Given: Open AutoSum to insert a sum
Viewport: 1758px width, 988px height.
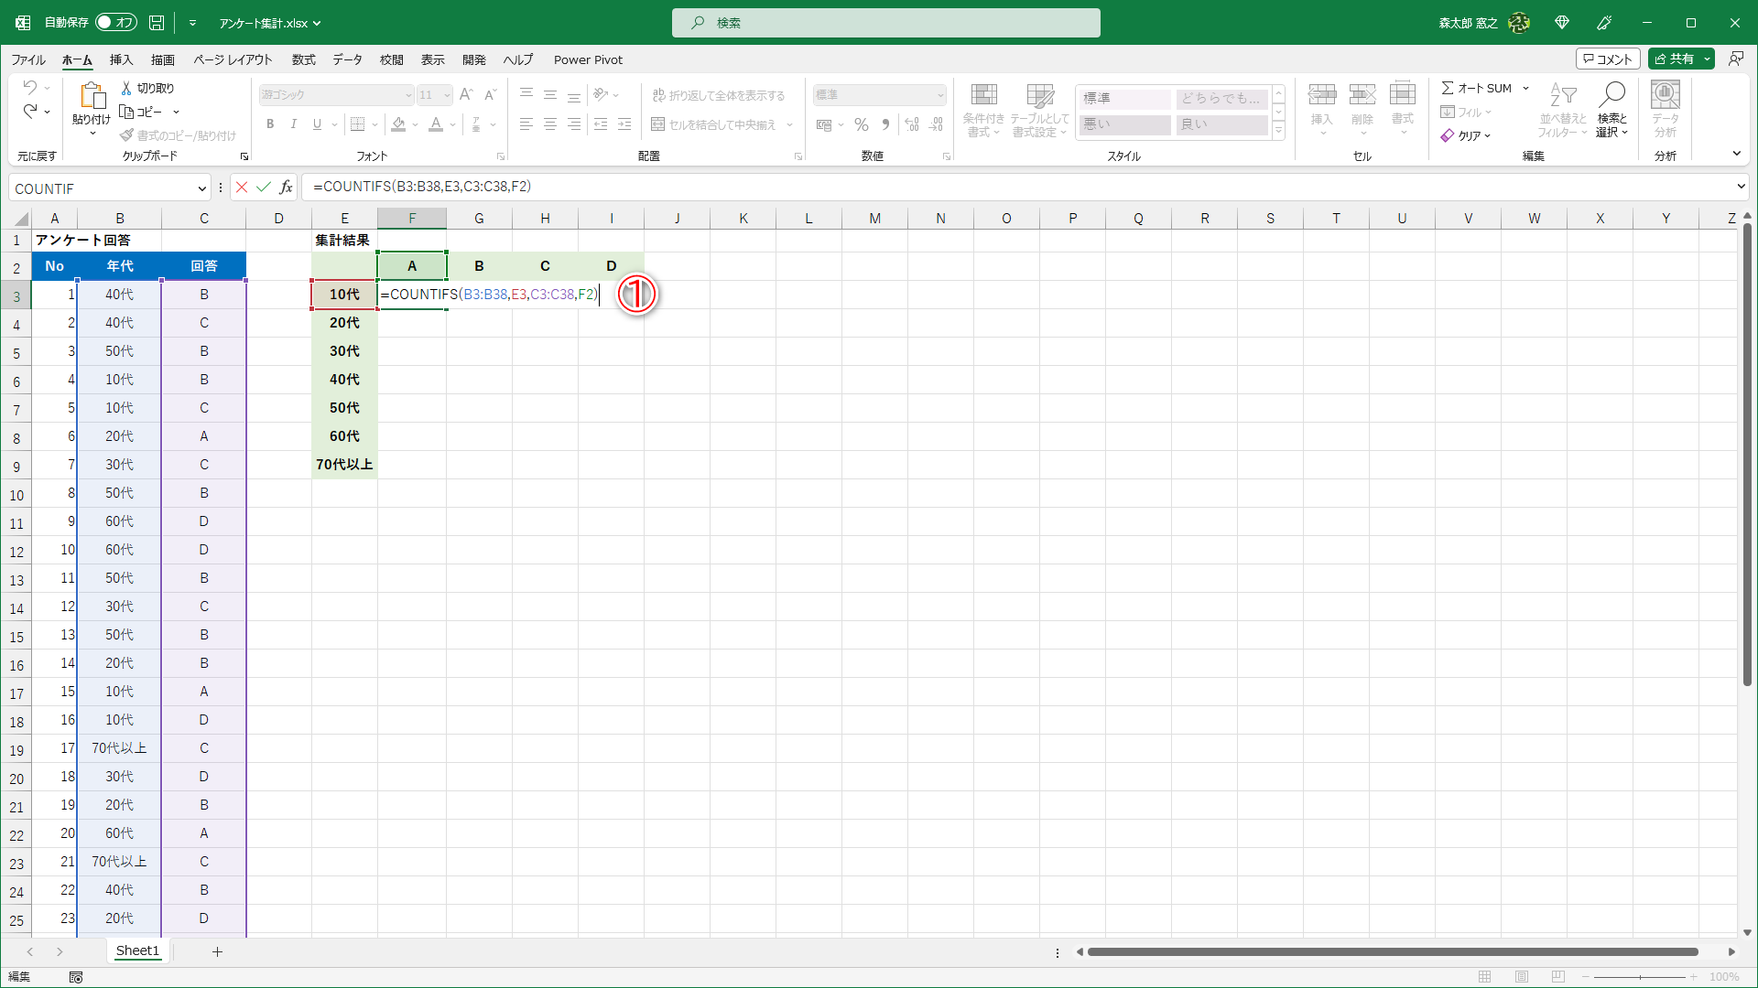Looking at the screenshot, I should pyautogui.click(x=1477, y=88).
